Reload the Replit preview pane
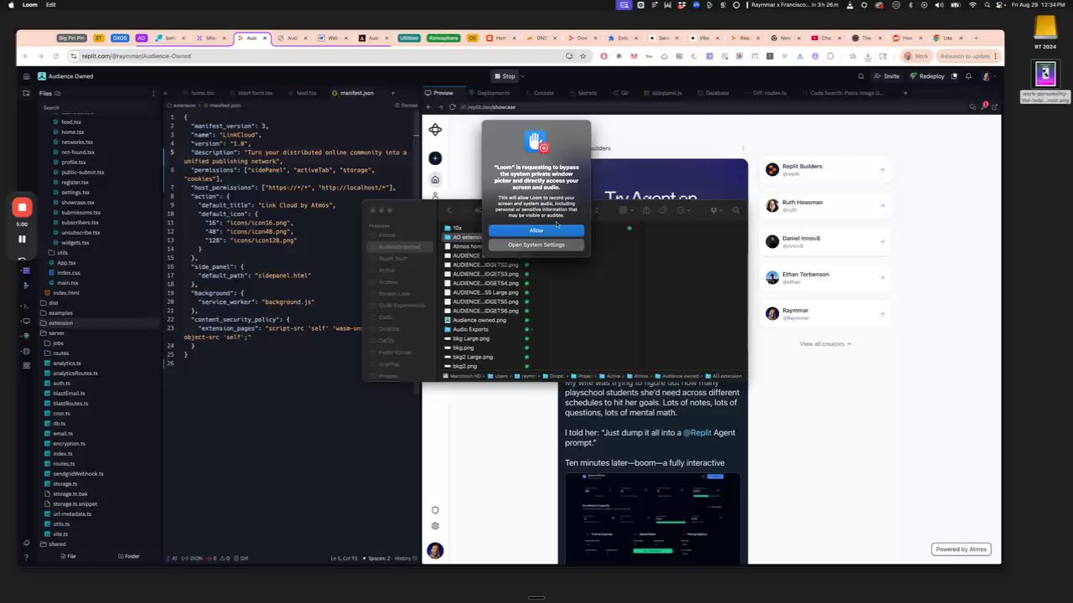This screenshot has height=603, width=1073. (453, 107)
